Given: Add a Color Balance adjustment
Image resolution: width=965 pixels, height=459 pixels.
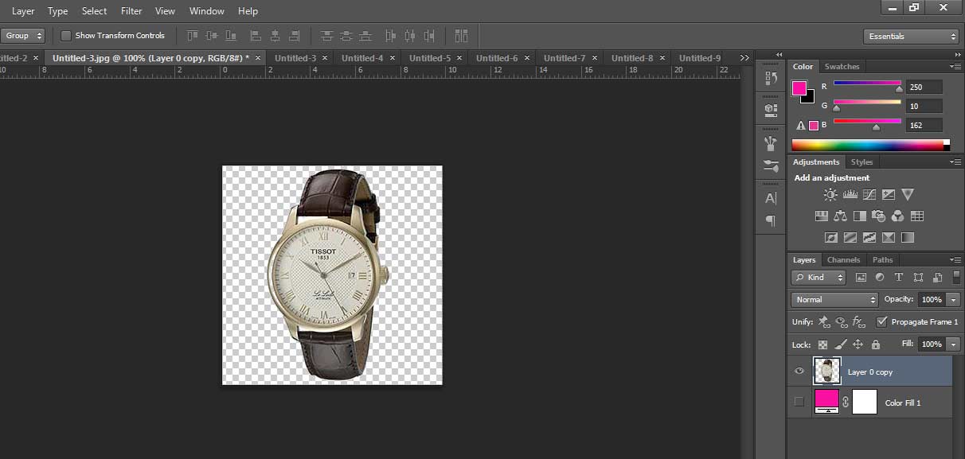Looking at the screenshot, I should click(x=841, y=216).
